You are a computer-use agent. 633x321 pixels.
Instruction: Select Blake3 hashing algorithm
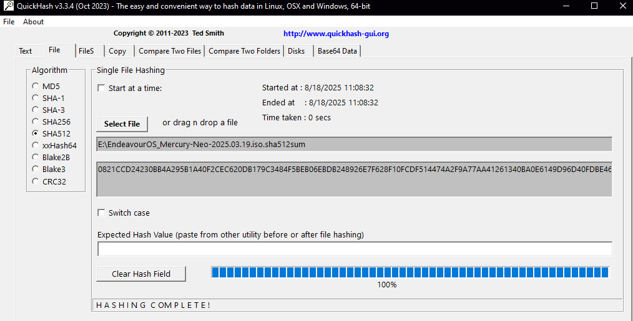coord(36,169)
